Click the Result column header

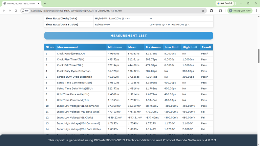click(x=206, y=47)
